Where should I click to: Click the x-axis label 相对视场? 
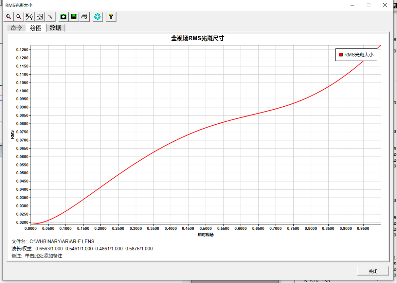205,235
